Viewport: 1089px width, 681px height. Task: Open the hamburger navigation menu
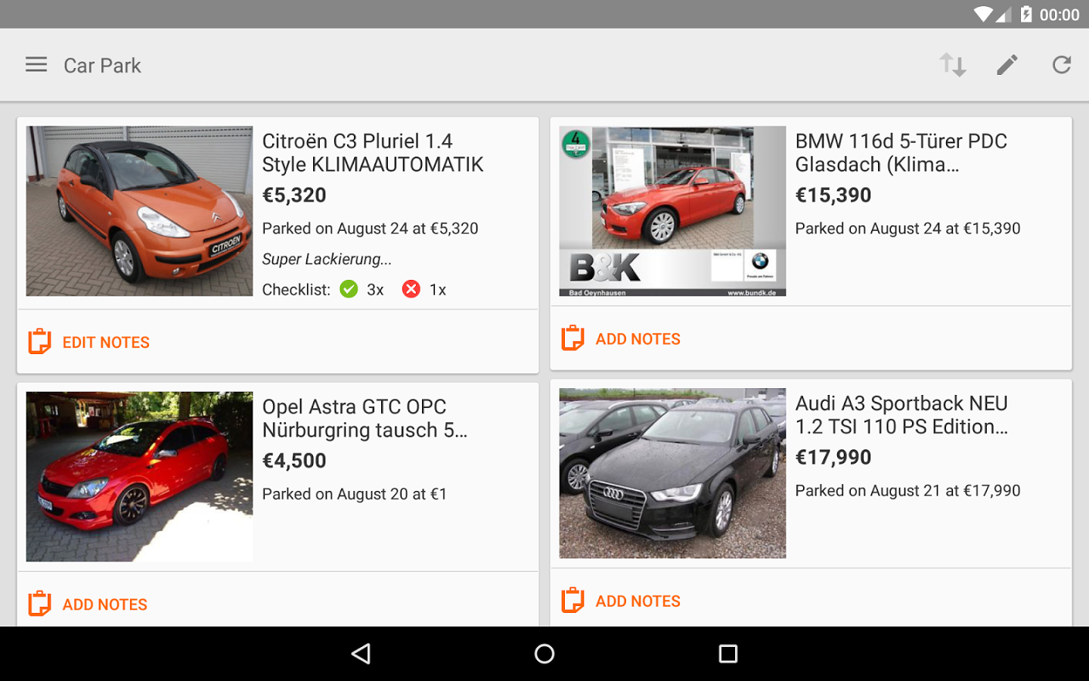coord(36,65)
